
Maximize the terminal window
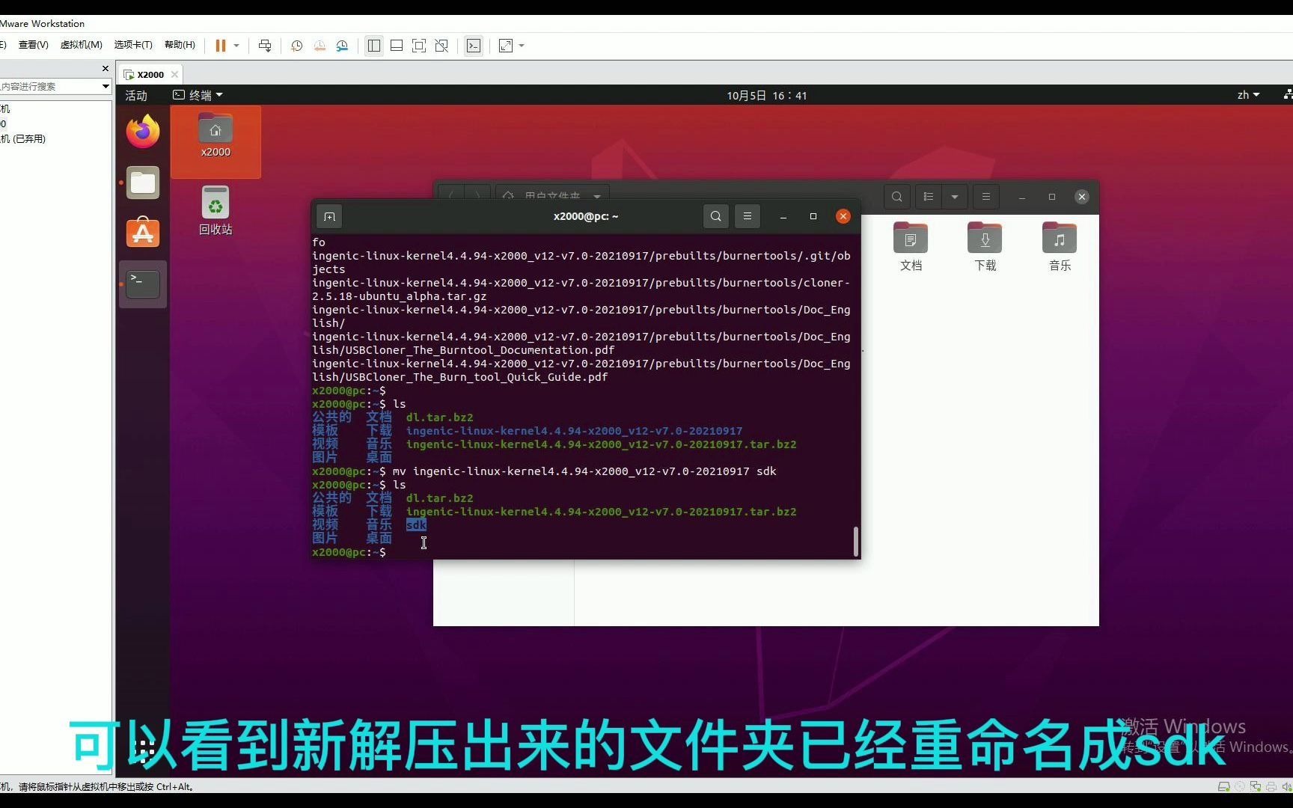[x=813, y=216]
